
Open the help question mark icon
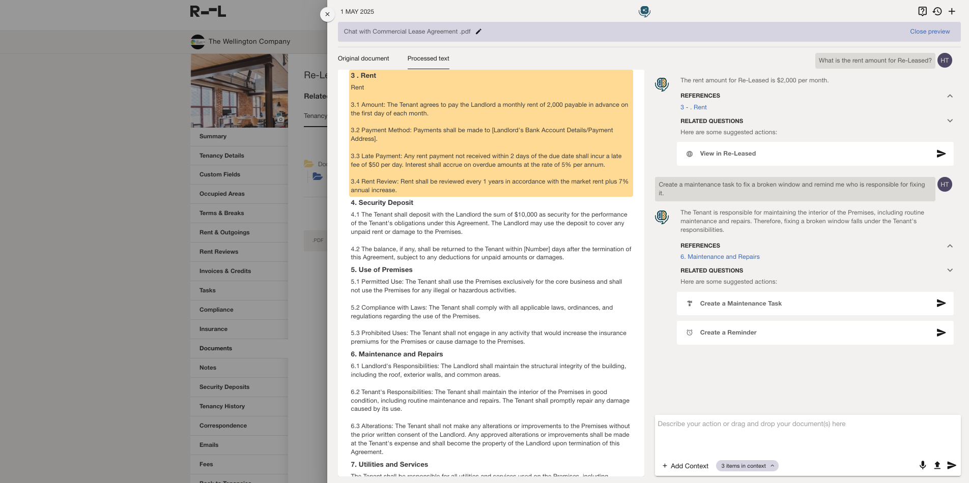coord(922,11)
